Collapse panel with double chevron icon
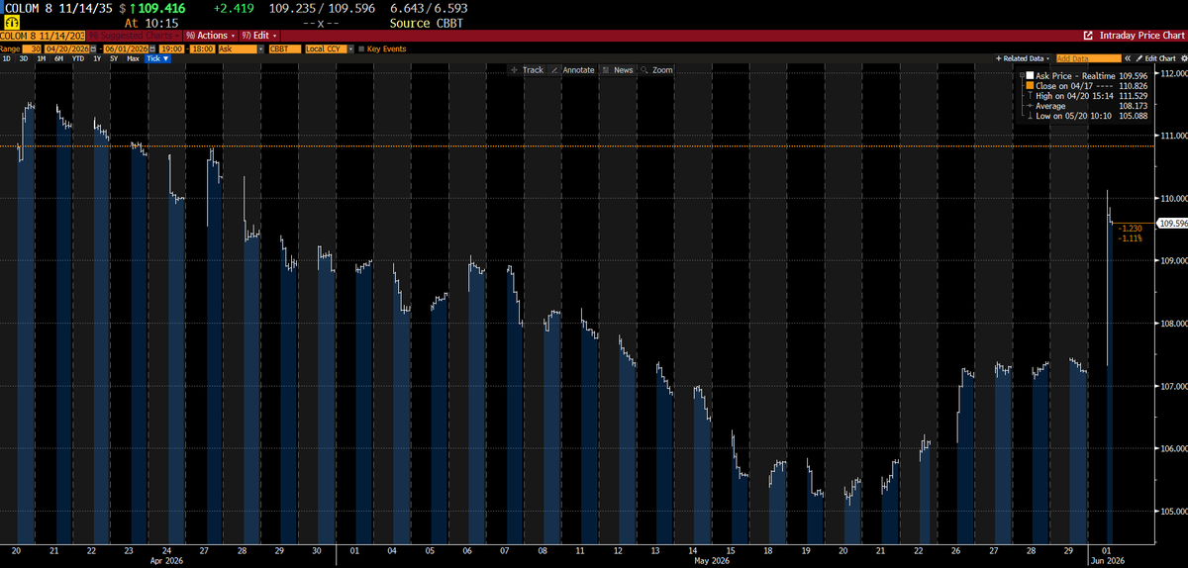 [1128, 58]
